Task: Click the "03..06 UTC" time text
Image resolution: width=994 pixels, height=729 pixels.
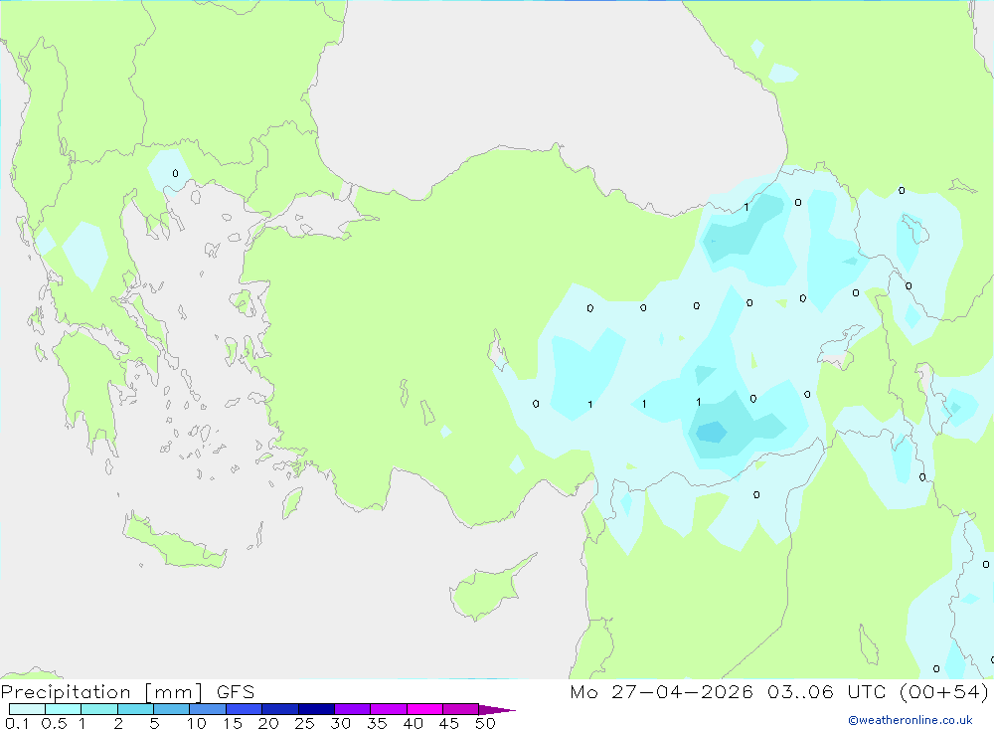Action: pyautogui.click(x=826, y=691)
